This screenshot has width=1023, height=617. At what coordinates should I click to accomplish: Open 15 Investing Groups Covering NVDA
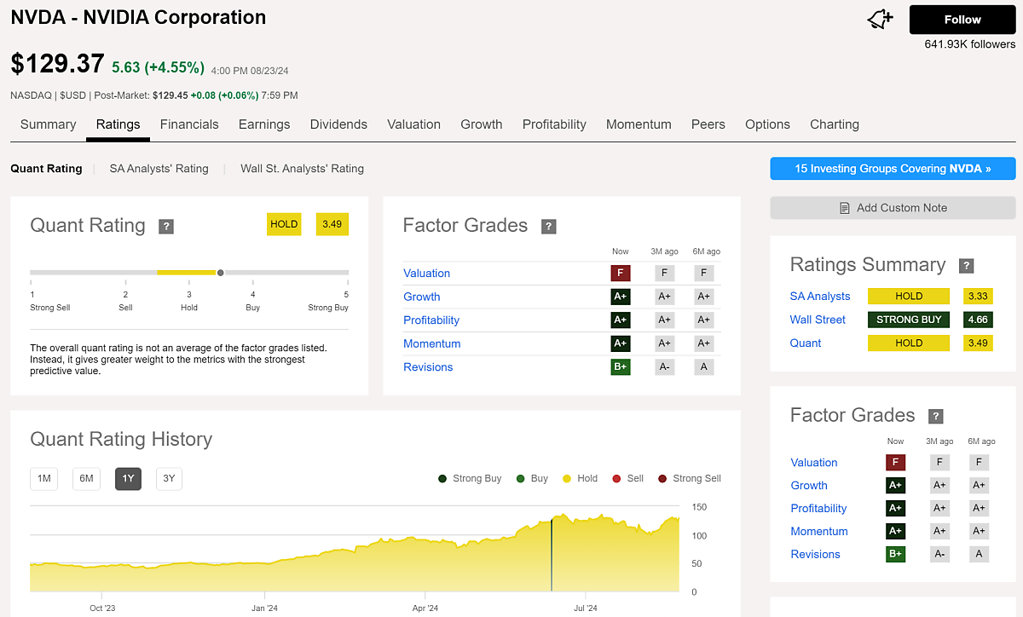[x=893, y=169]
